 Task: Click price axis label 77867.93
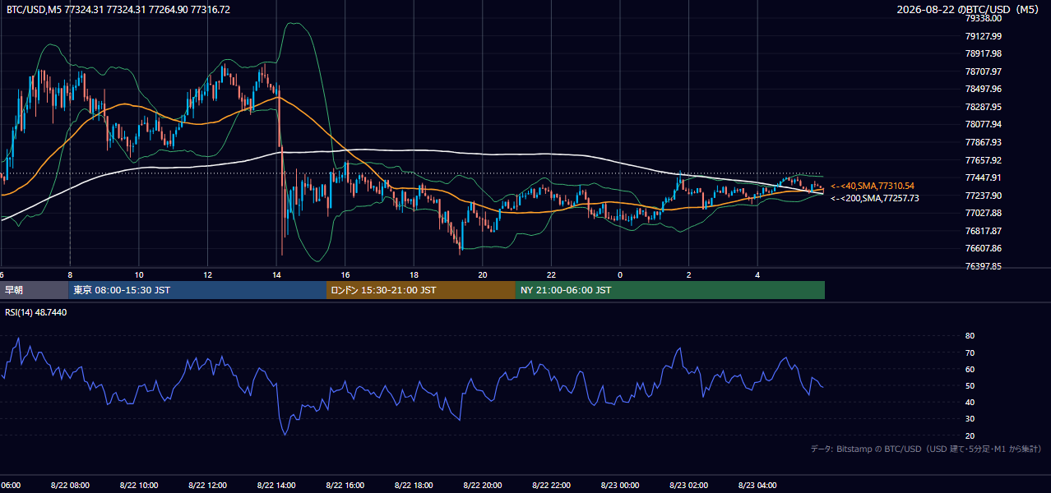tap(983, 142)
